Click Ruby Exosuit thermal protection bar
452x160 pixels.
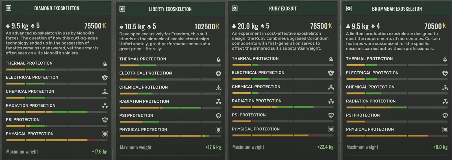pos(282,65)
